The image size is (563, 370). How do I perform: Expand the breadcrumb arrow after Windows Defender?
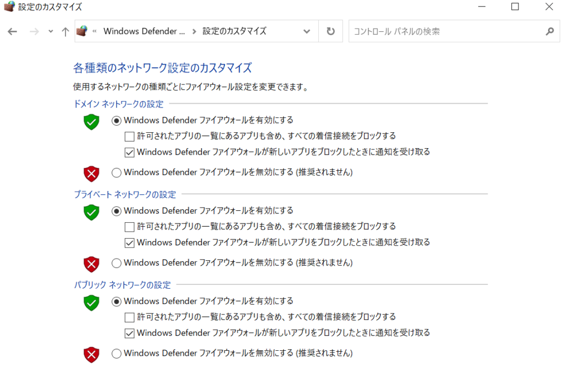click(194, 31)
